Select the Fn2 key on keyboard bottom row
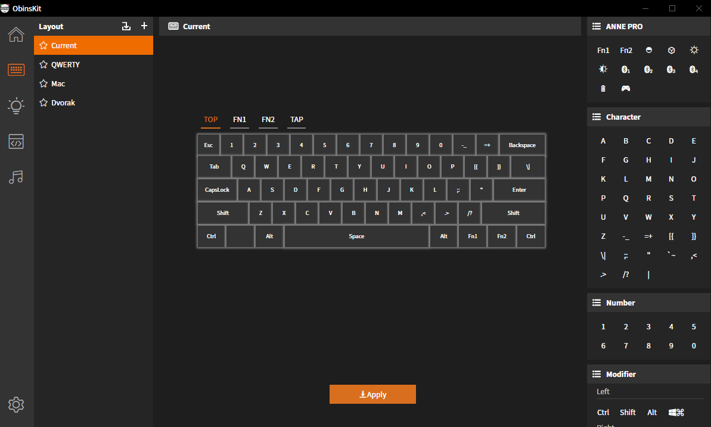 501,236
